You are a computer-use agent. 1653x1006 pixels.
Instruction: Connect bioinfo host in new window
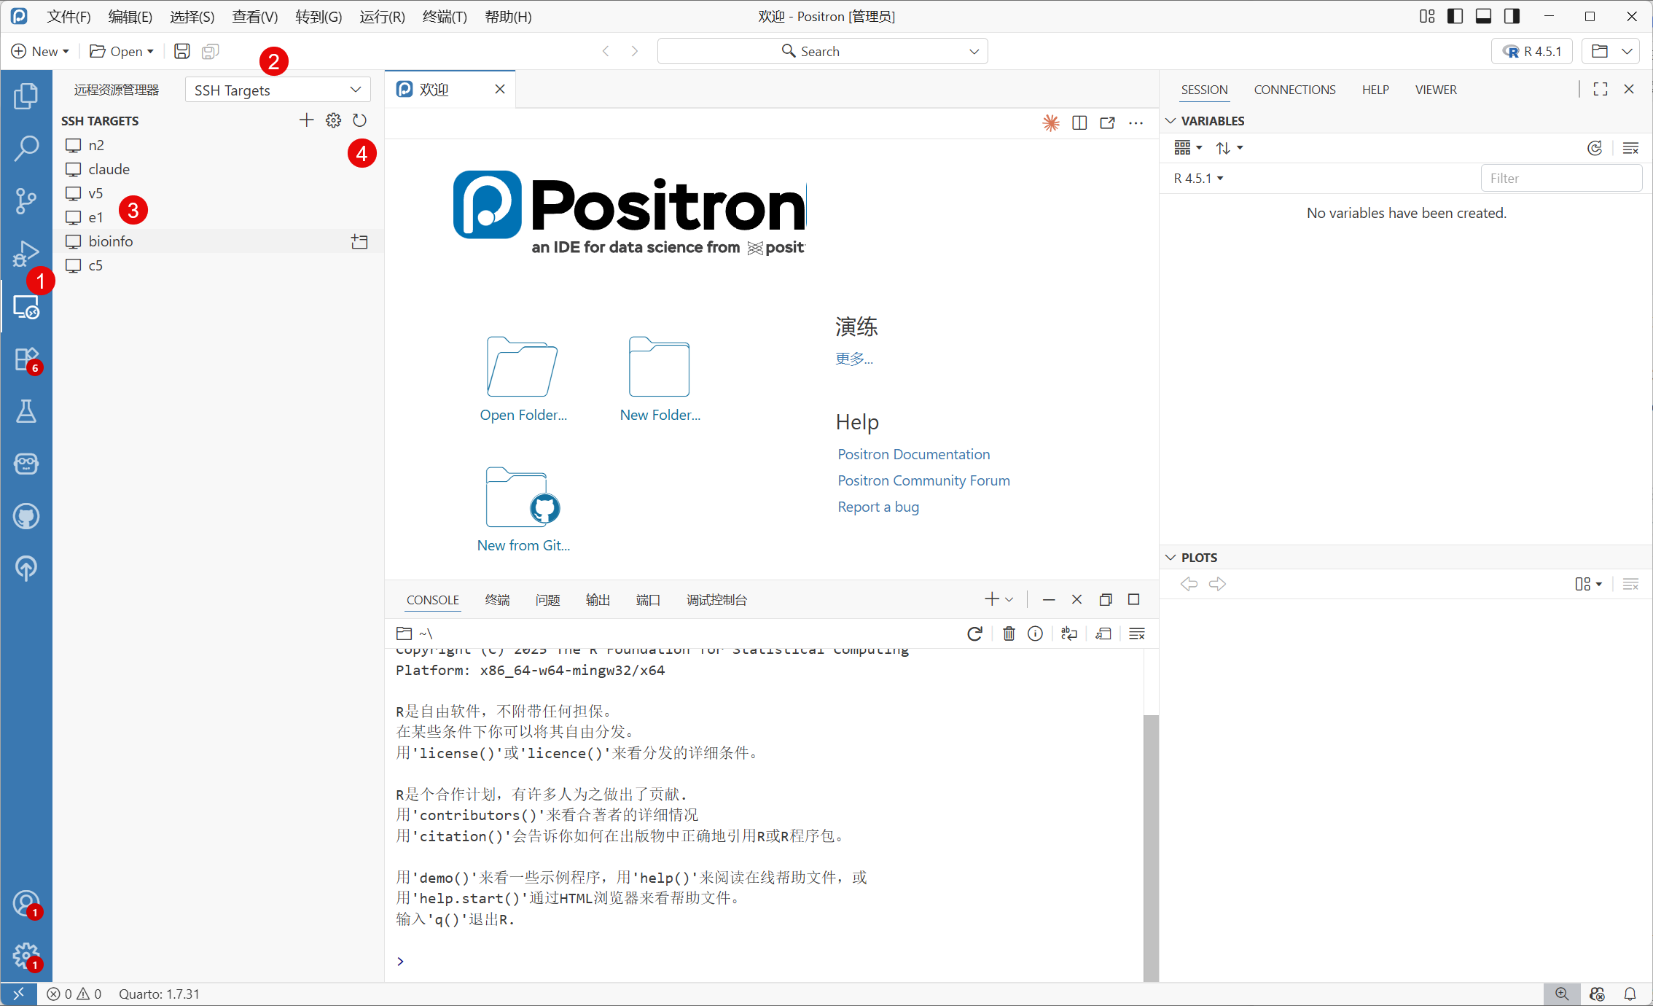tap(359, 241)
